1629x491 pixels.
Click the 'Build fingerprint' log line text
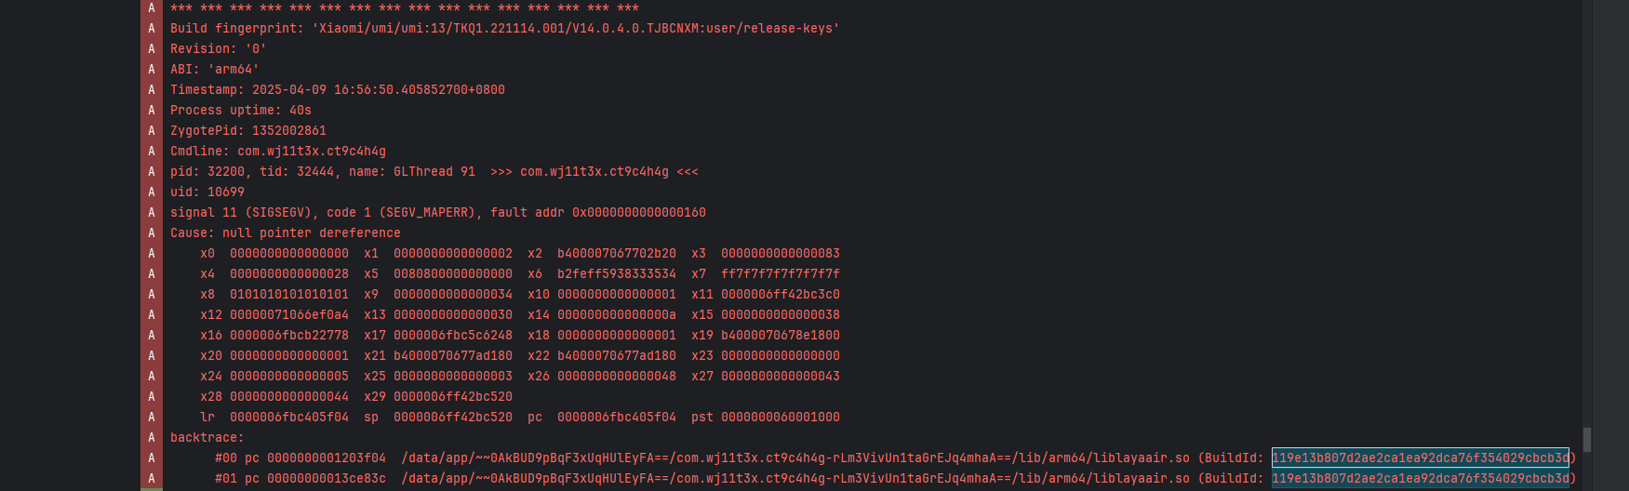[504, 28]
